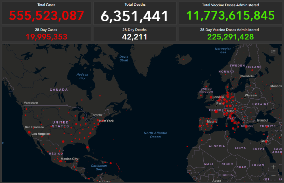Click the ITALY country label
284x183 pixels.
[231, 118]
